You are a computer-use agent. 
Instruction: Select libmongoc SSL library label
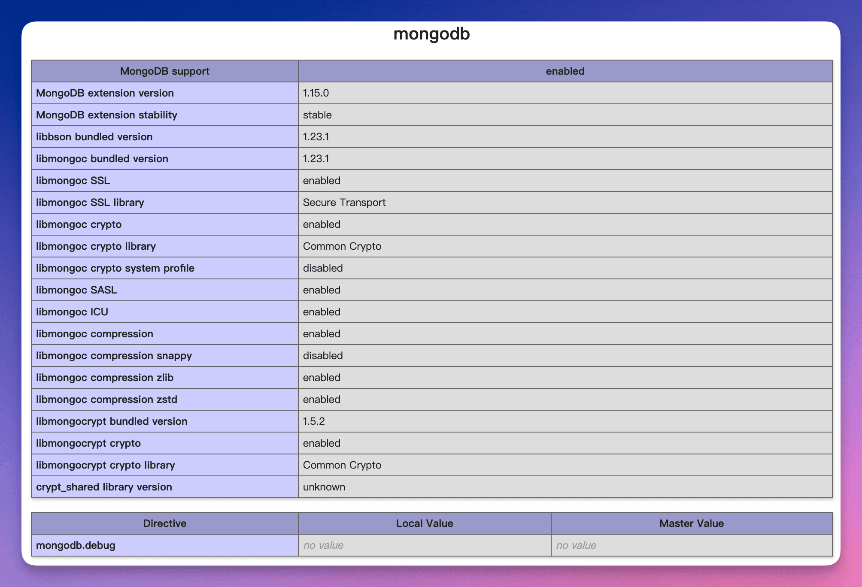click(x=90, y=203)
